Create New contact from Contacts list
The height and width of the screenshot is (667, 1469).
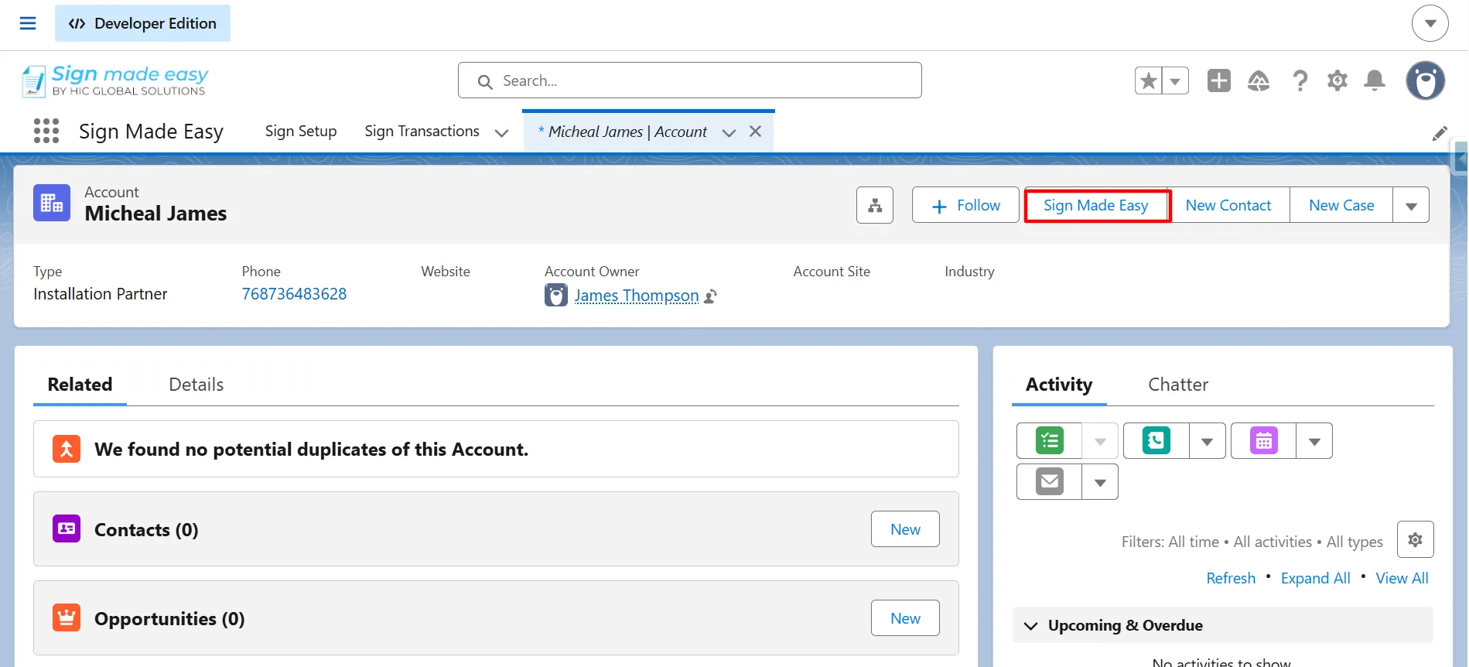[x=905, y=529]
